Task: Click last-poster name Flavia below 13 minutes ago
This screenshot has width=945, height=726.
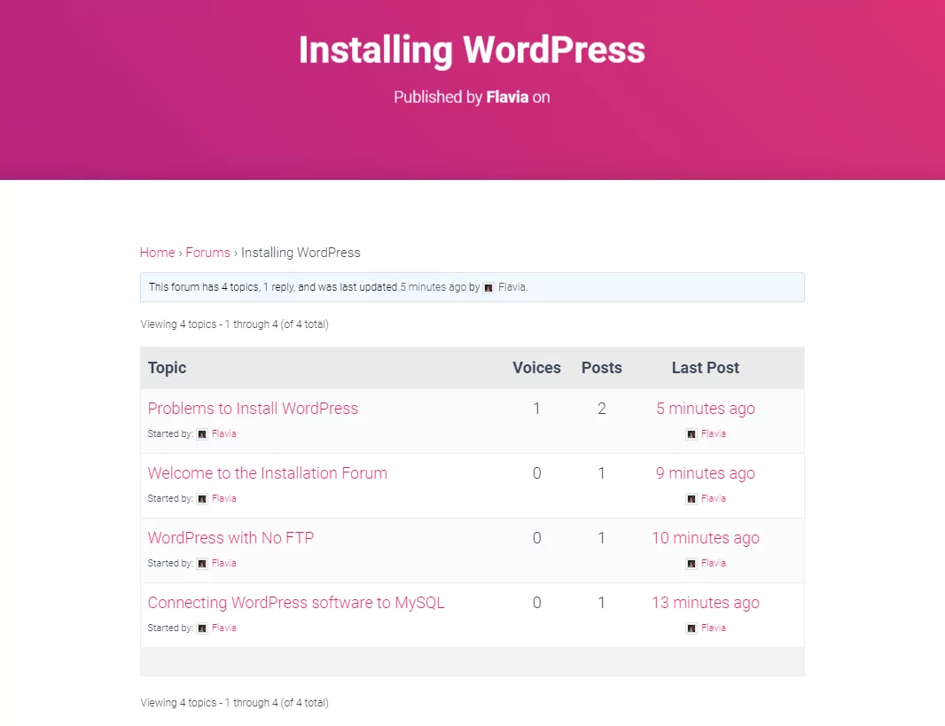Action: point(714,628)
